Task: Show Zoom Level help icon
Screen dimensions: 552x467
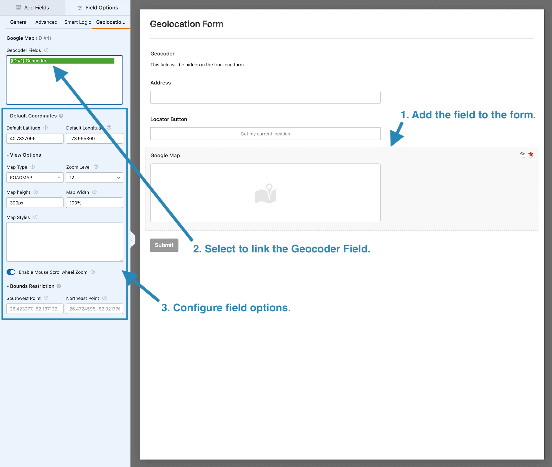Action: tap(96, 167)
